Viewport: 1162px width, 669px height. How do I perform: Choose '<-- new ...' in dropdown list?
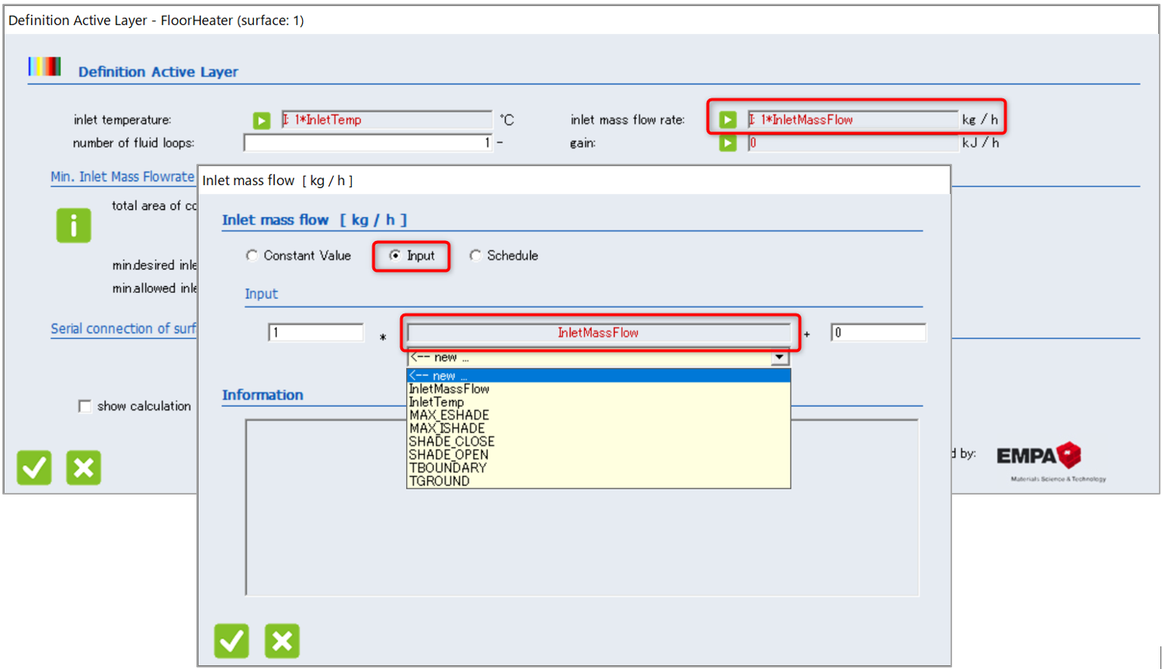[598, 375]
